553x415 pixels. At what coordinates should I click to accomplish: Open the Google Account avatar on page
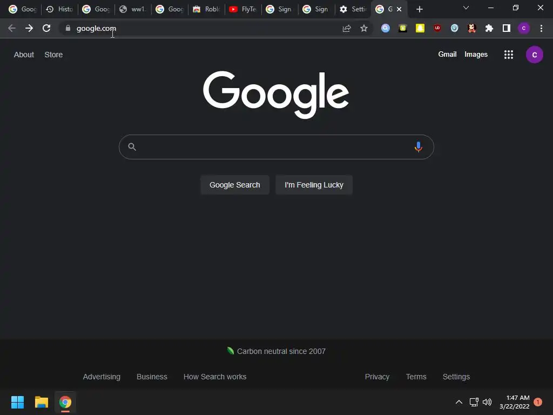coord(534,55)
